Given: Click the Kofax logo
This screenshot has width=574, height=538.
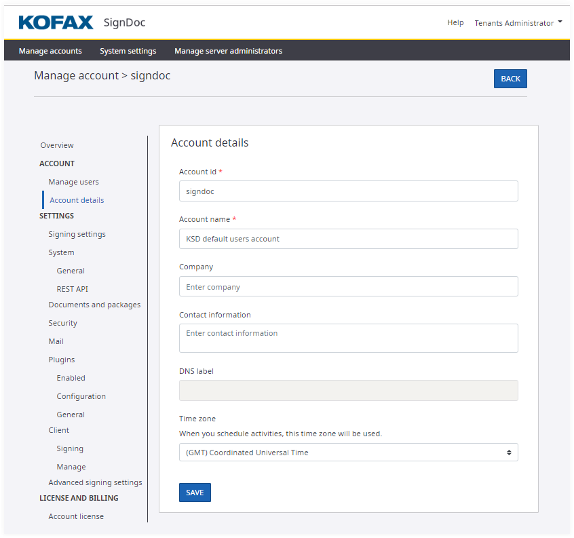Looking at the screenshot, I should [56, 22].
